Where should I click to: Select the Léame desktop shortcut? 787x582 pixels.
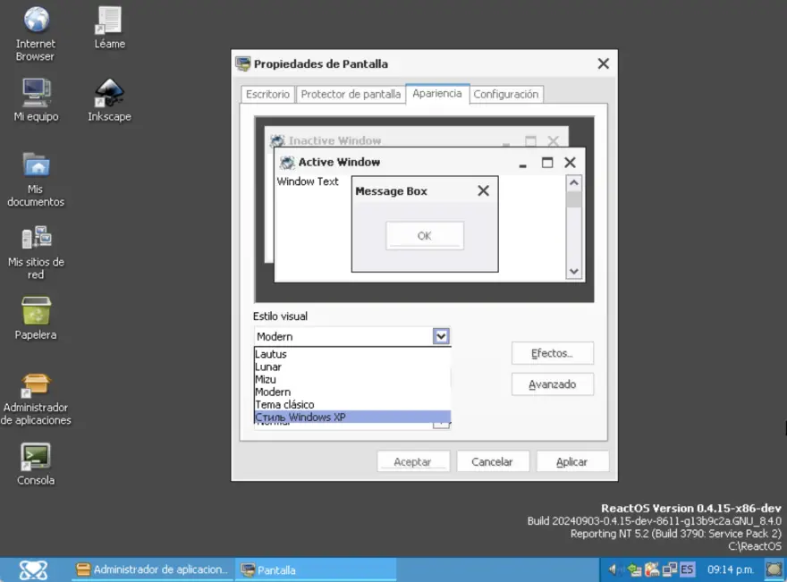[x=109, y=28]
